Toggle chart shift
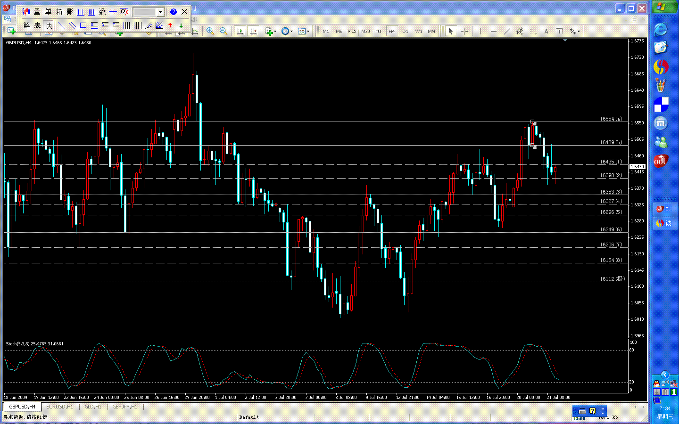 pyautogui.click(x=253, y=31)
